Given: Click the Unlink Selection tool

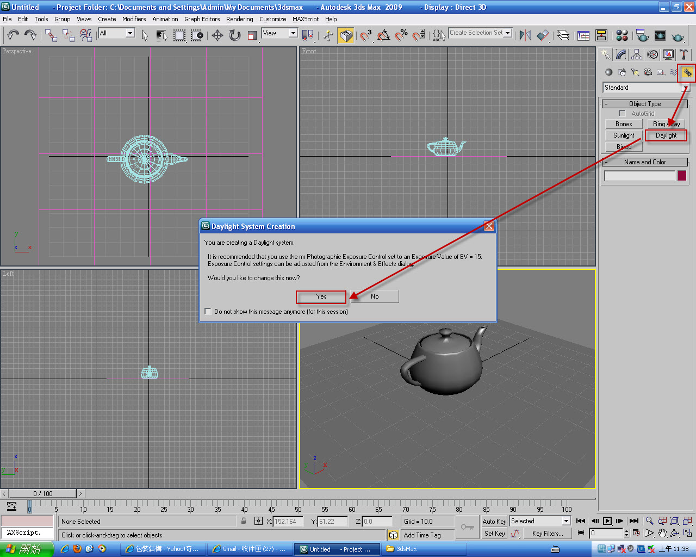Looking at the screenshot, I should pos(69,35).
